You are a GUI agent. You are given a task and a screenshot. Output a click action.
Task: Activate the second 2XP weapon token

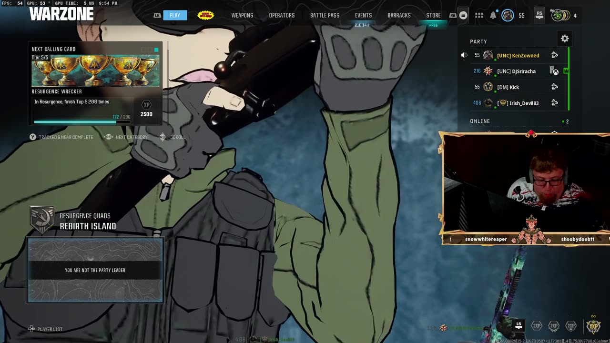point(554,326)
